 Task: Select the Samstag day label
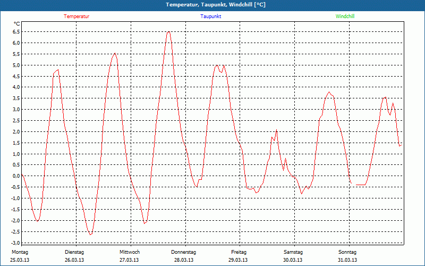pos(293,252)
